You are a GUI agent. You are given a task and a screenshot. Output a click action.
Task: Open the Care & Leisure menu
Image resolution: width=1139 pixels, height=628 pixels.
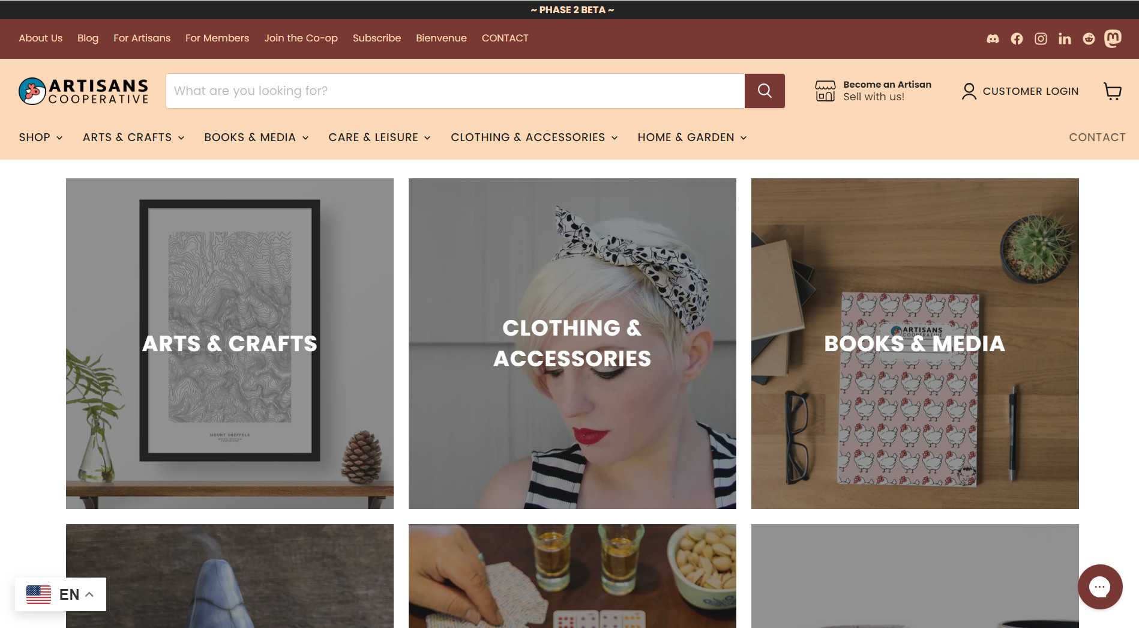(x=379, y=137)
